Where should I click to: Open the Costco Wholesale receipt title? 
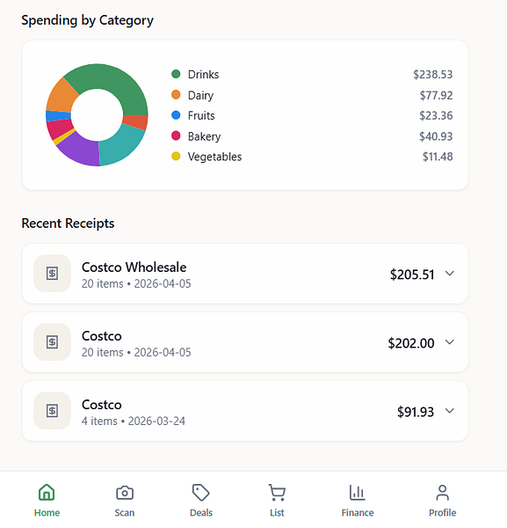coord(134,268)
